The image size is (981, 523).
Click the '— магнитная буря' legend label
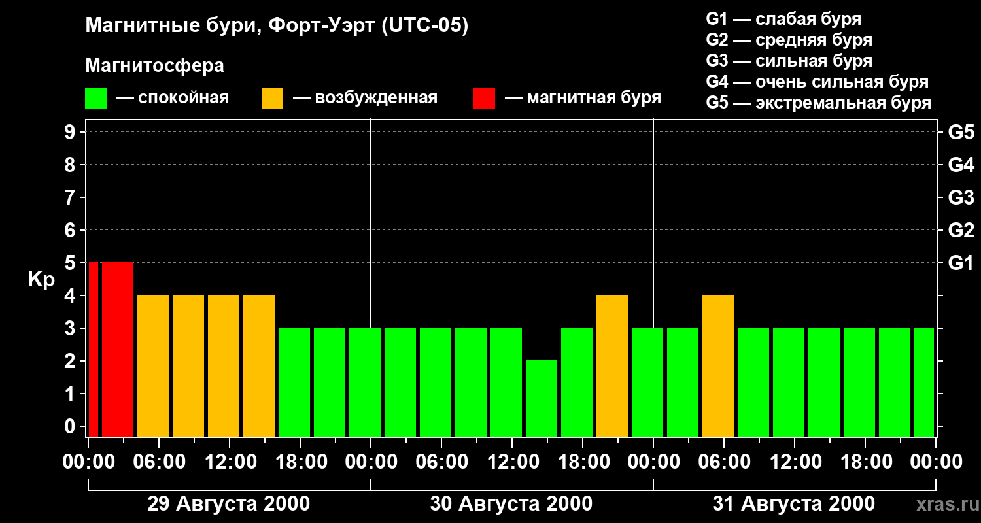[x=583, y=98]
